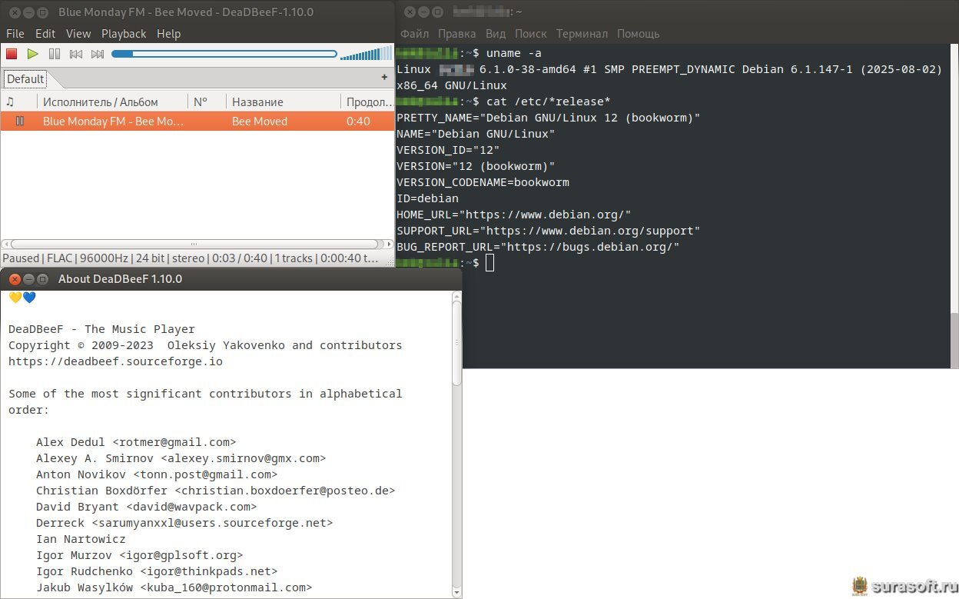Click the 'cat /etc/*release*' command text

click(548, 101)
